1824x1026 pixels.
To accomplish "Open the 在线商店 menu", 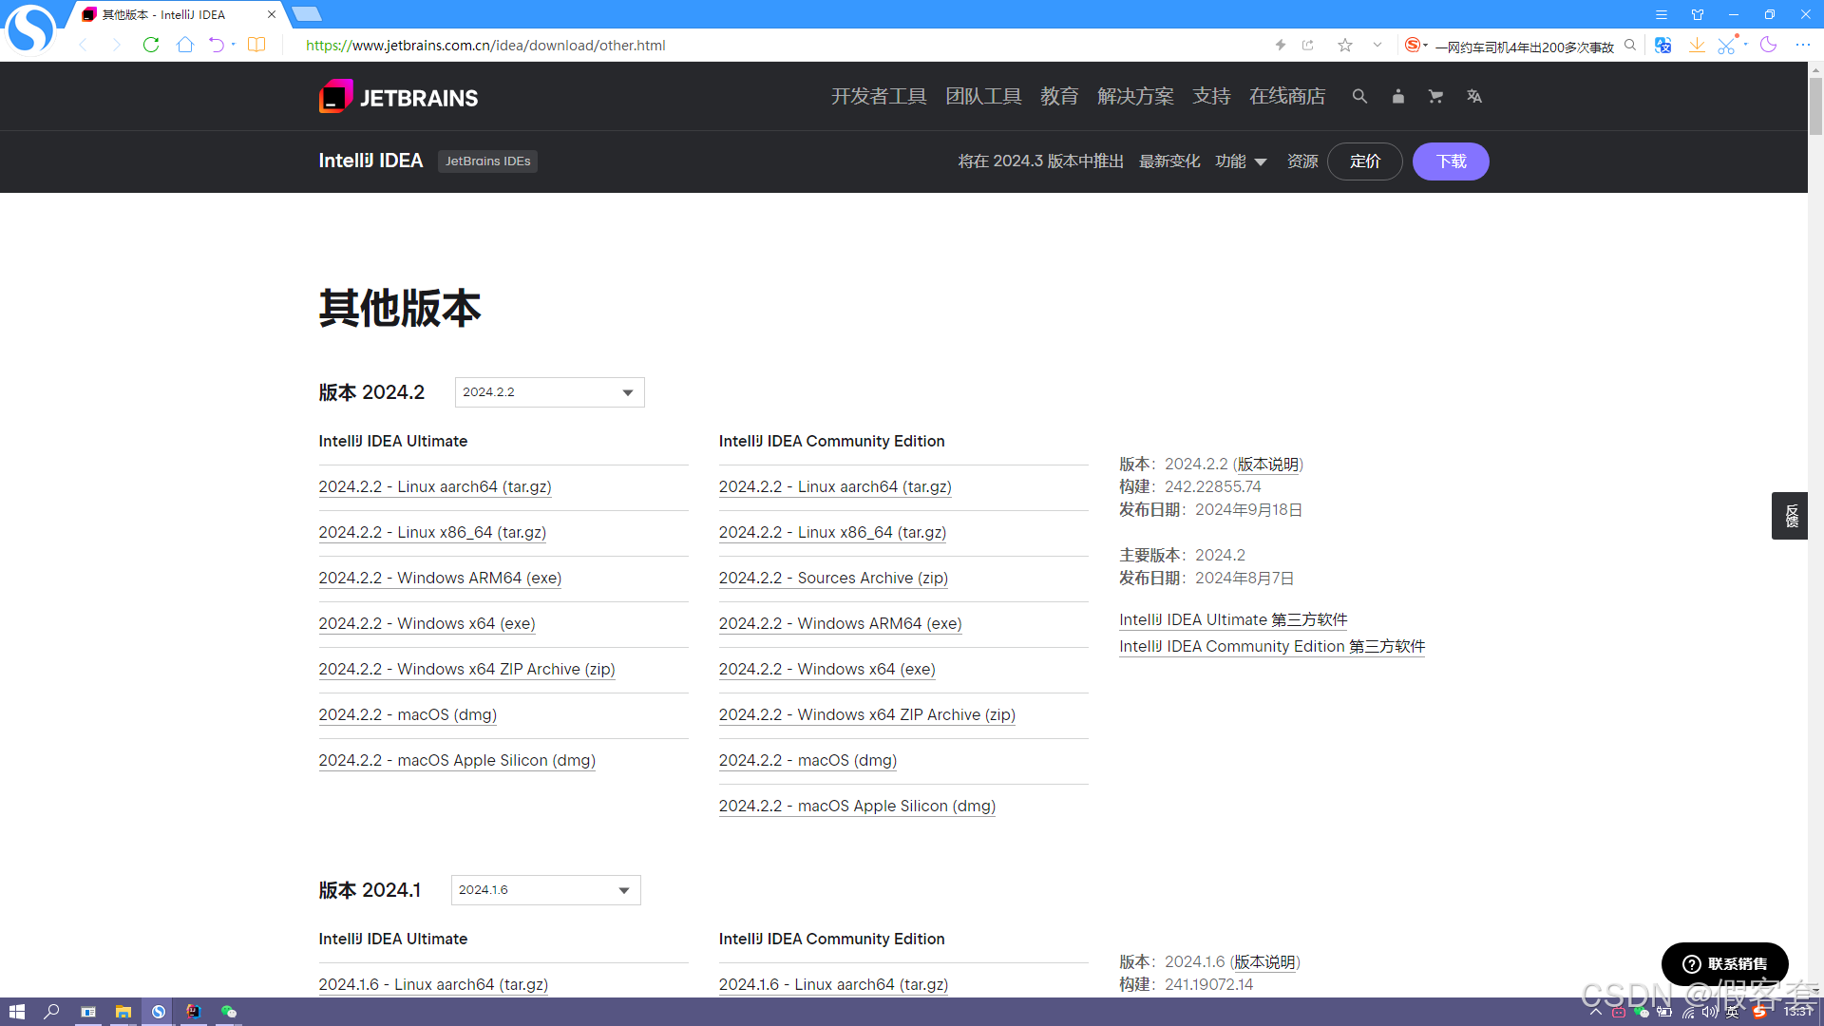I will [1287, 97].
